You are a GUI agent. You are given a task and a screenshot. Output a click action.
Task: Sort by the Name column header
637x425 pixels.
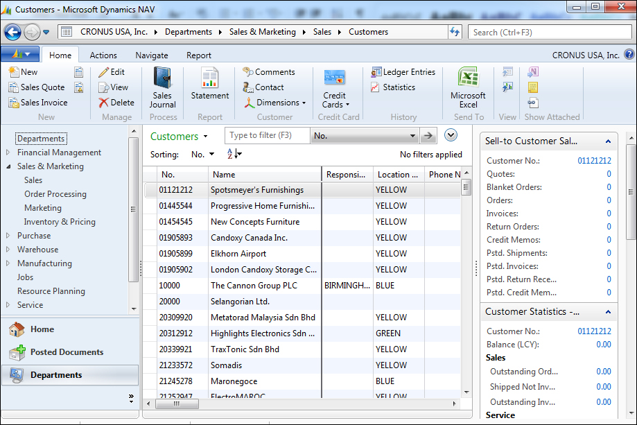click(265, 175)
